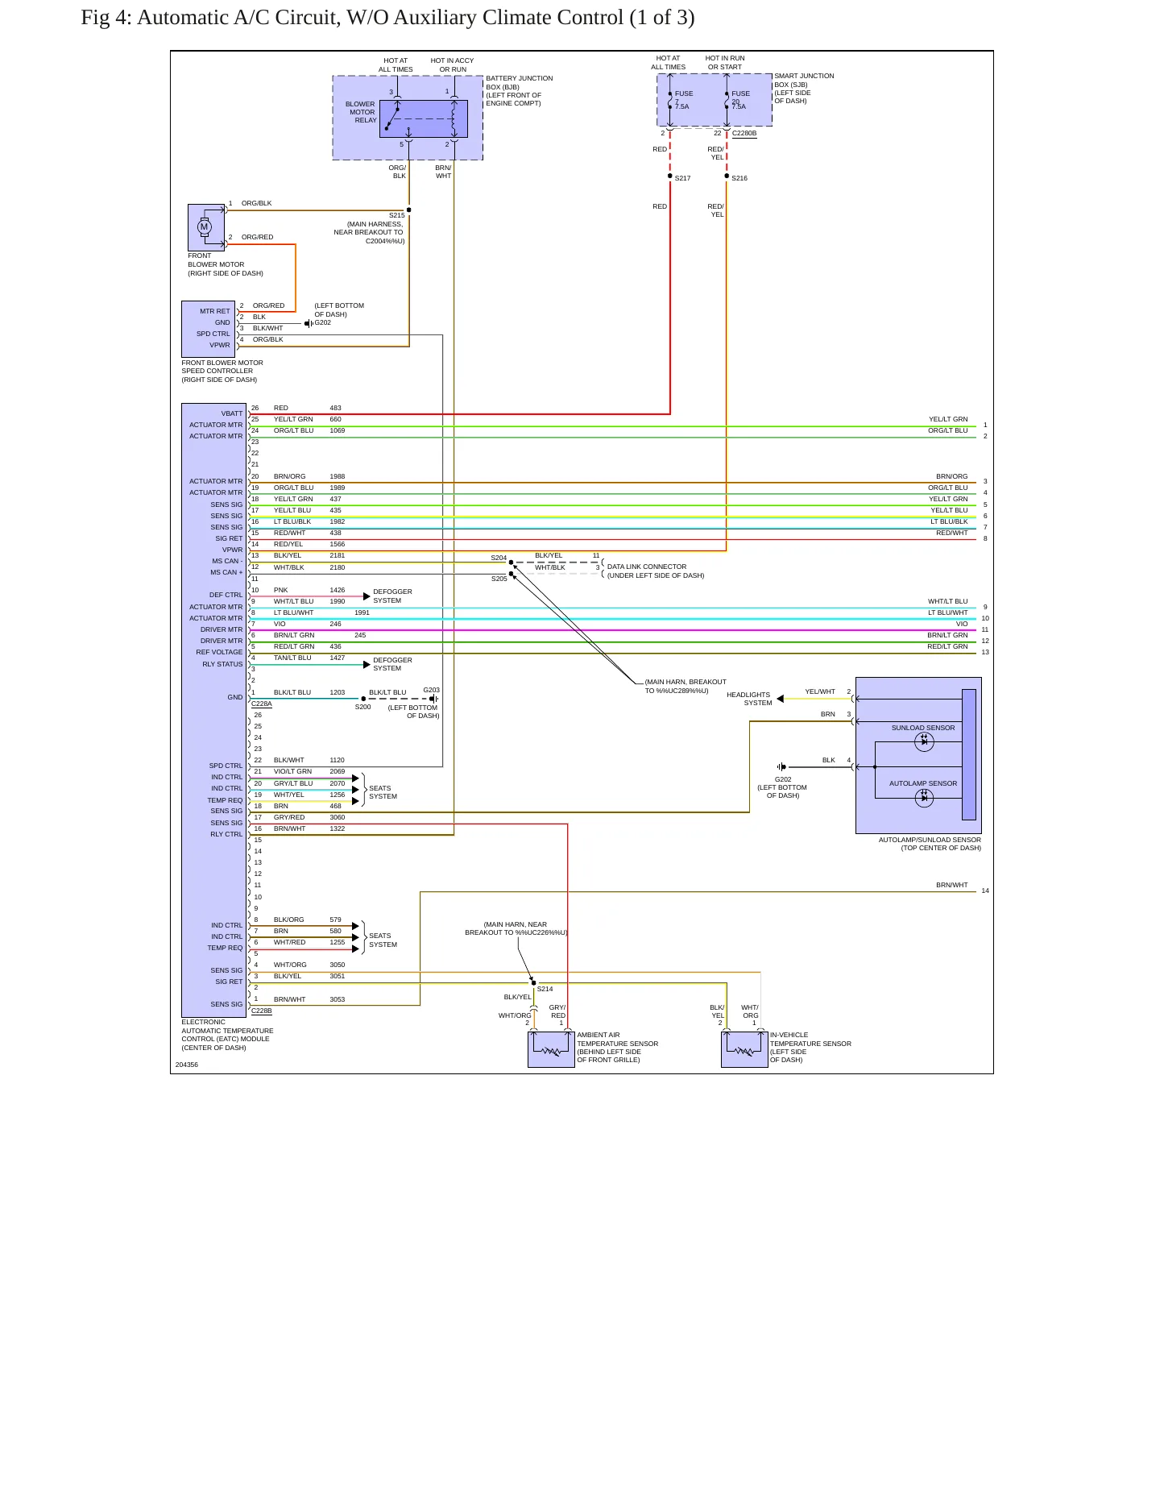1164x1507 pixels.
Task: Click defogger arrow on TAN/LT BLU wire
Action: (x=367, y=665)
